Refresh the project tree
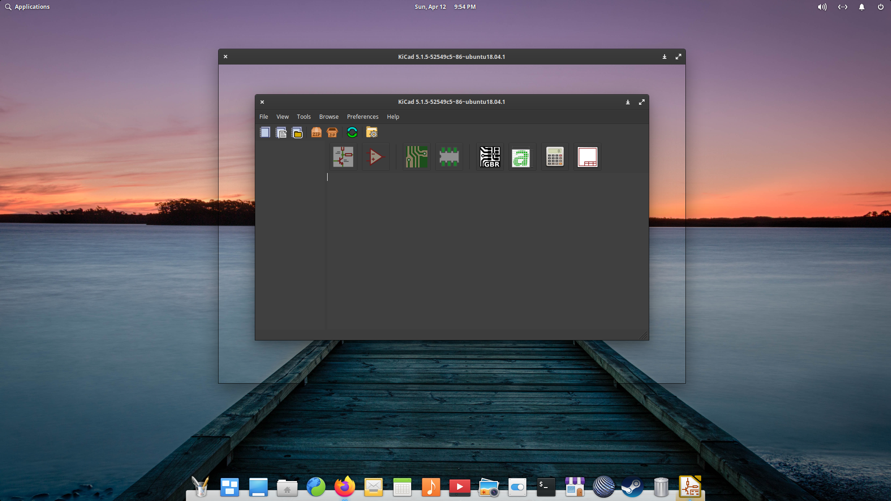The width and height of the screenshot is (891, 501). [352, 132]
